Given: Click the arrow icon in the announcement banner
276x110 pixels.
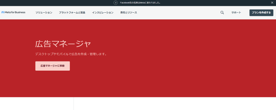Looking at the screenshot, I should [x=115, y=3].
